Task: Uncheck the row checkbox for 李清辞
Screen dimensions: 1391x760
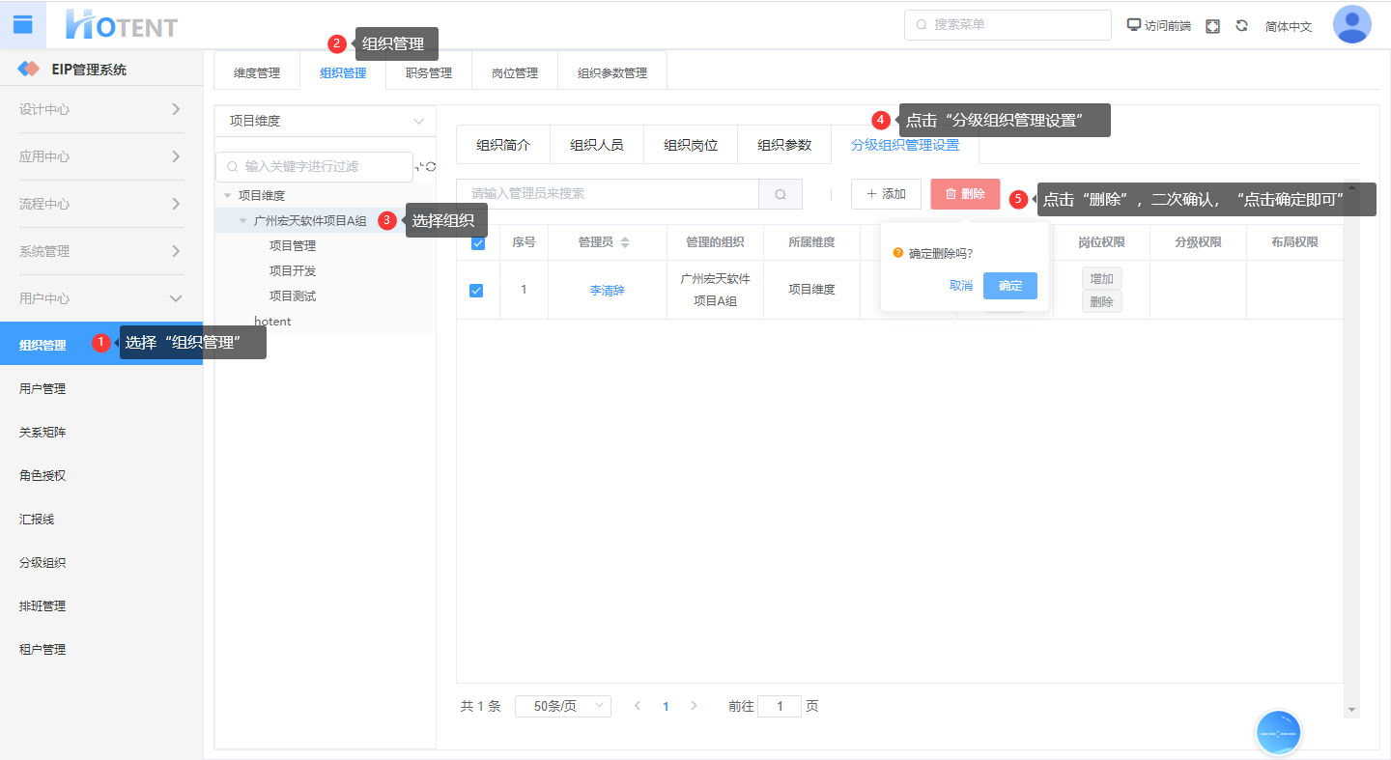Action: click(476, 290)
